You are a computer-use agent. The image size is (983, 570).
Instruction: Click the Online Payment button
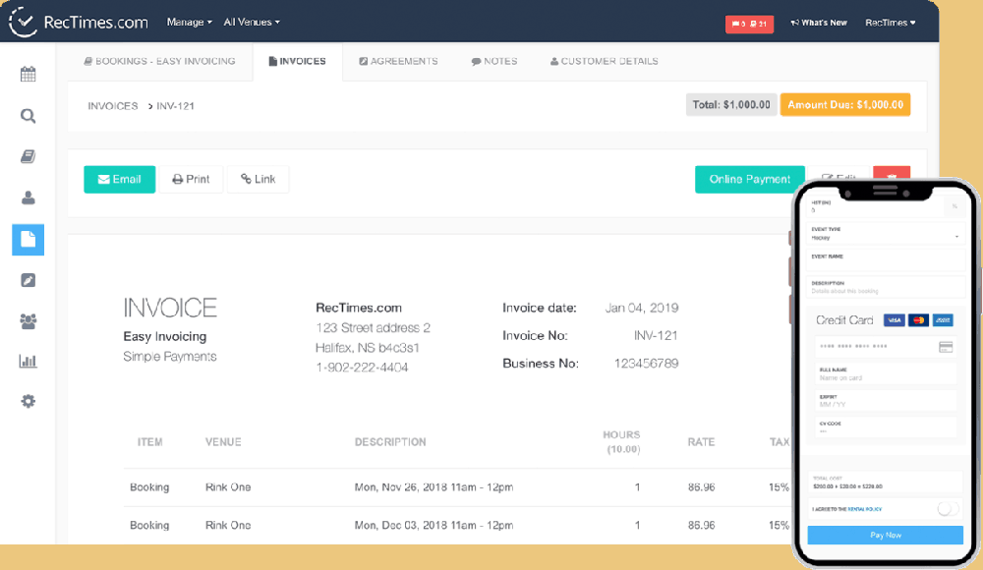(x=750, y=179)
